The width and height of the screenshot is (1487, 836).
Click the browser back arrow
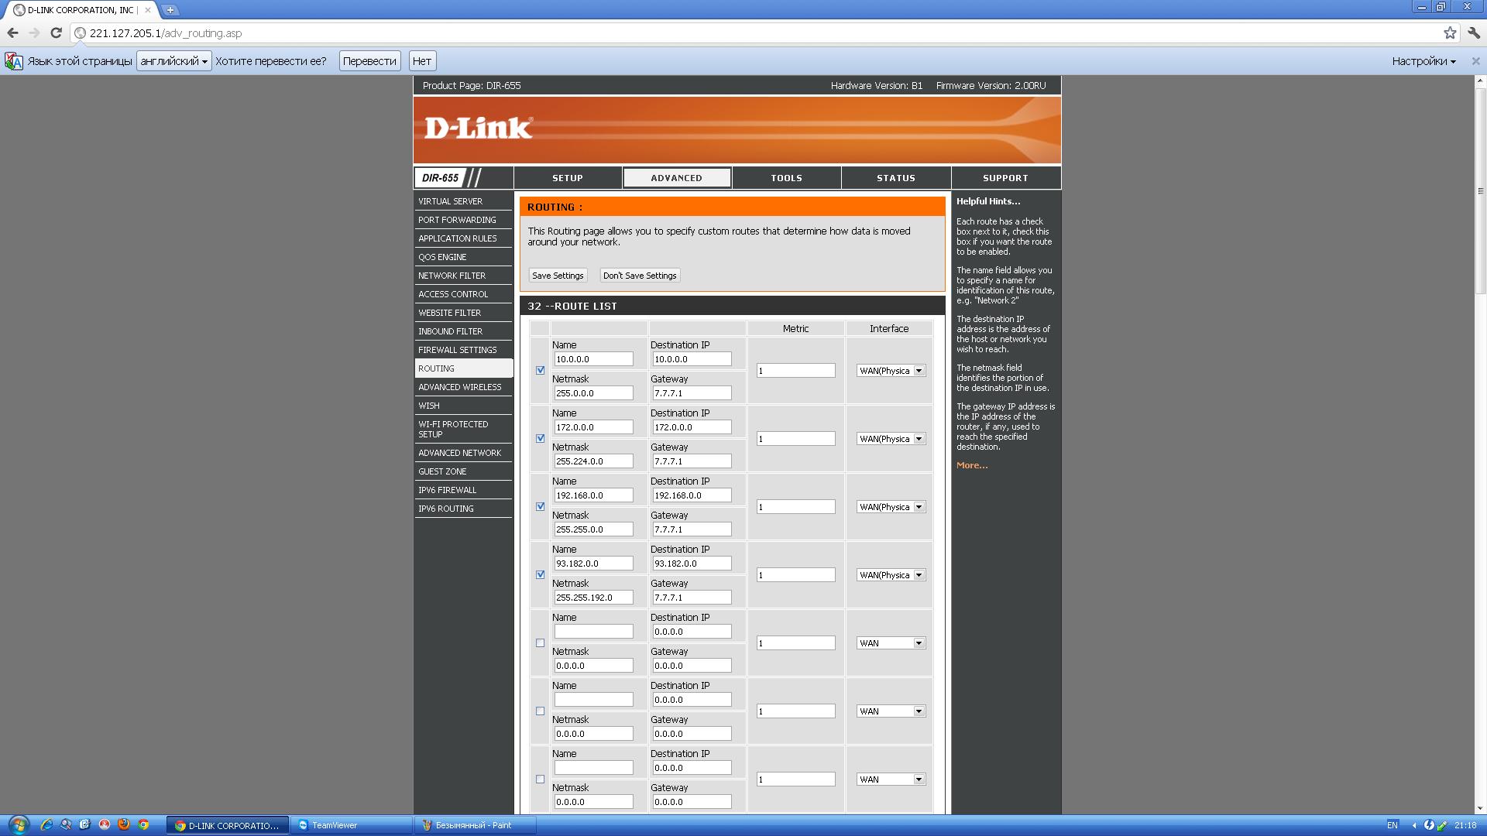(13, 33)
